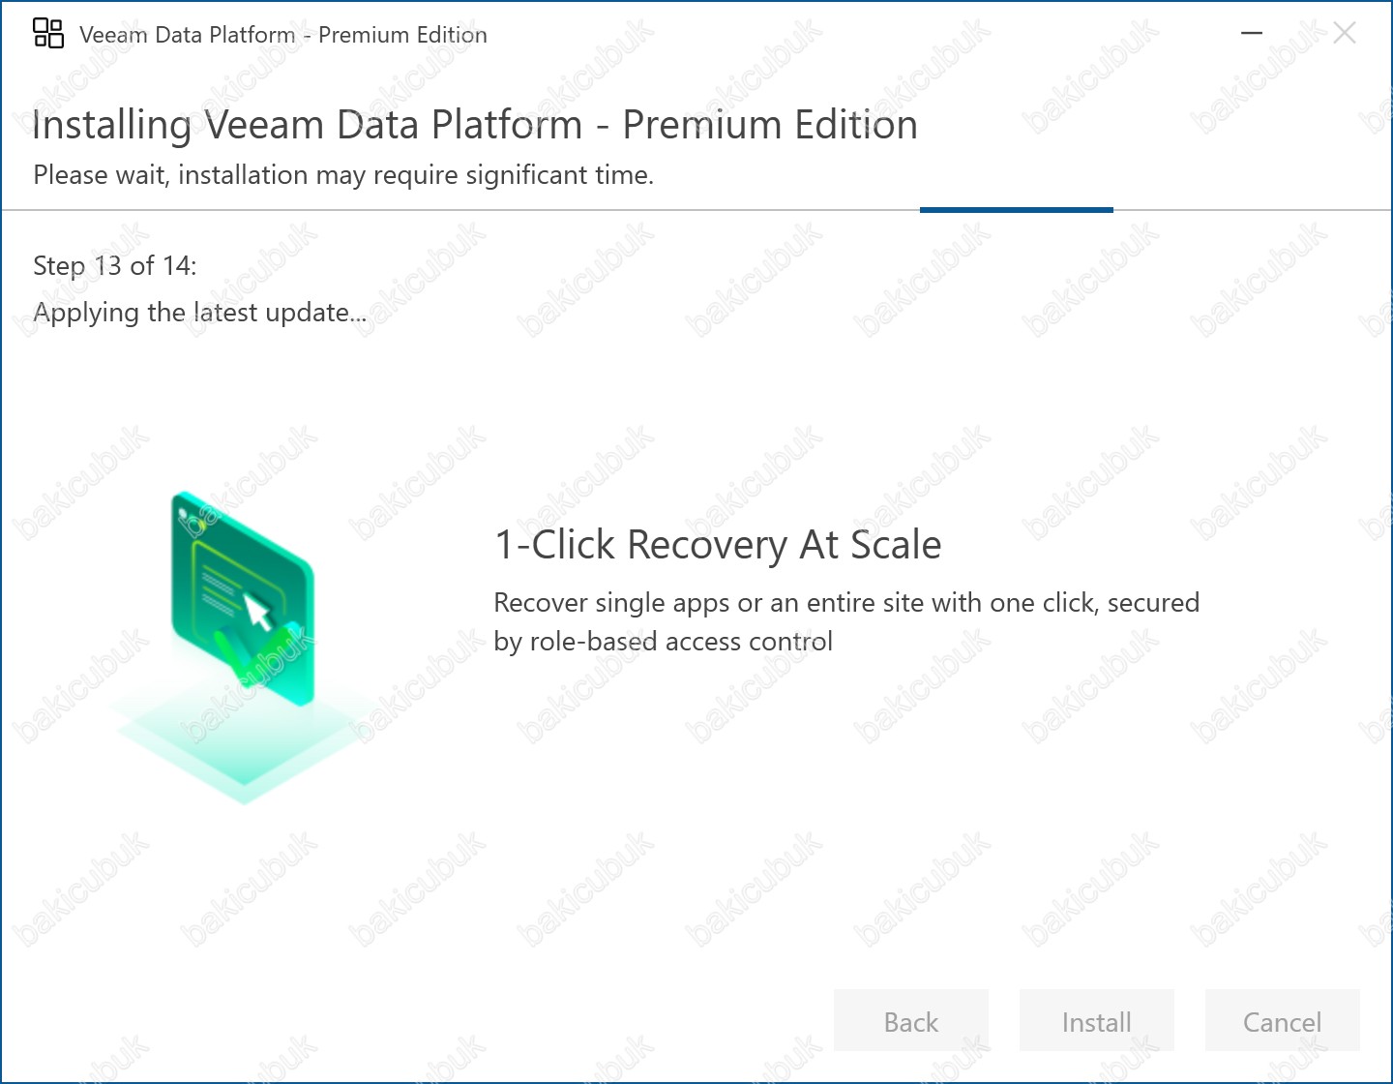1393x1084 pixels.
Task: Minimize the installer window
Action: coord(1252,34)
